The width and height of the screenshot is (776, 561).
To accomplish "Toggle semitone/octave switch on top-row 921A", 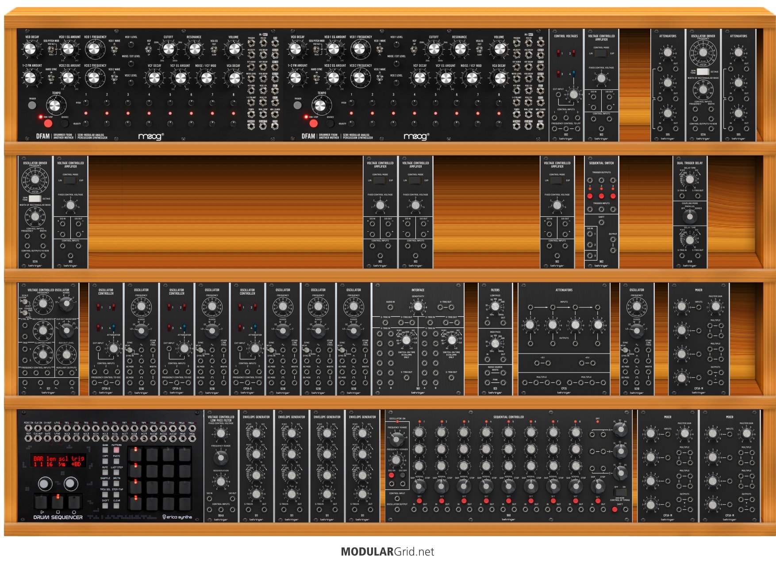I will [703, 71].
